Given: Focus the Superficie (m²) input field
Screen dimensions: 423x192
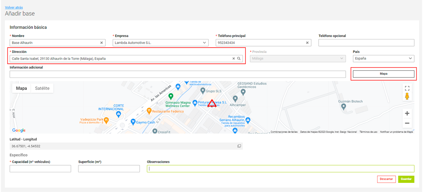Looking at the screenshot, I should pos(109,169).
